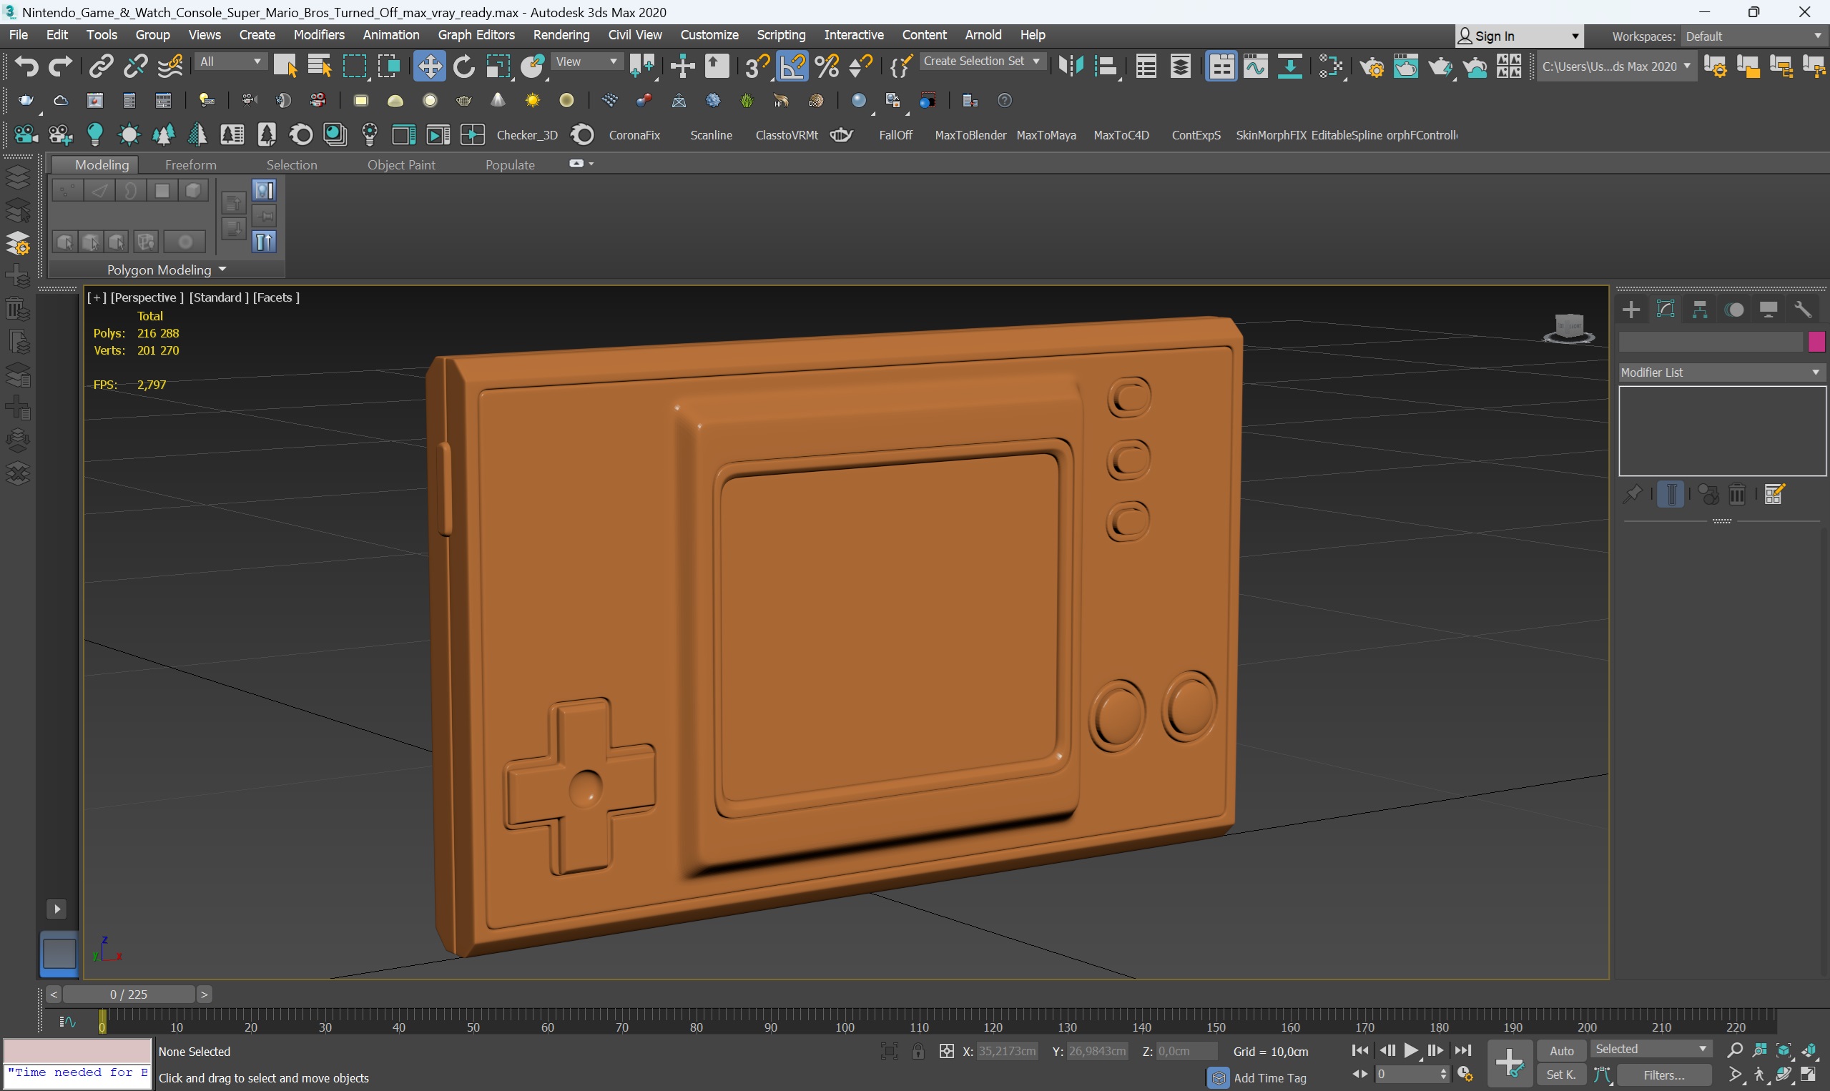
Task: Switch to the Object Paint tab
Action: [400, 164]
